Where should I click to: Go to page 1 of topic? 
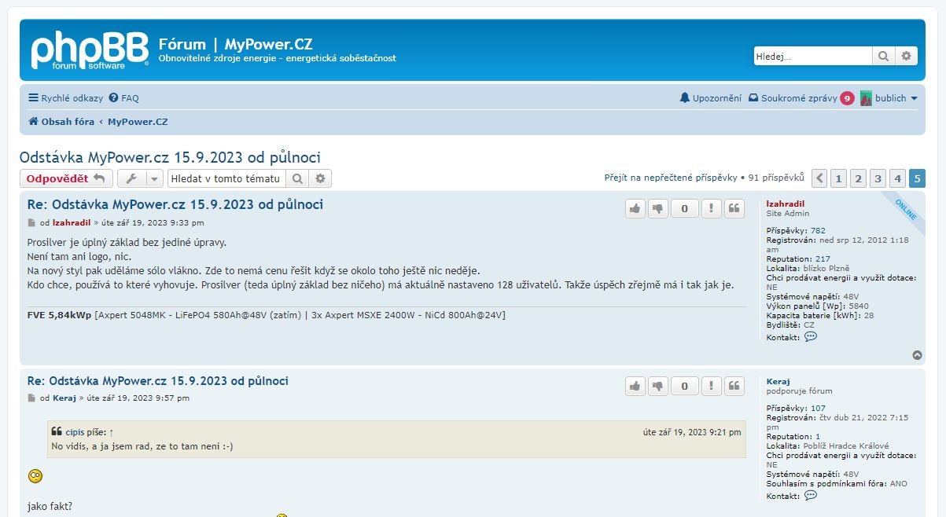839,178
